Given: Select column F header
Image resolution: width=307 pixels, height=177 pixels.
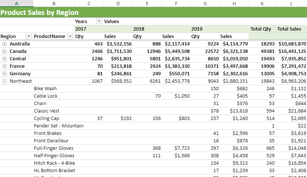Looking at the screenshot, I should click(176, 3).
